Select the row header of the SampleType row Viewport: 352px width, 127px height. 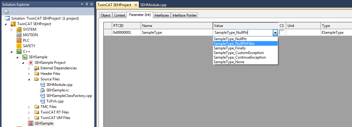tap(108, 33)
